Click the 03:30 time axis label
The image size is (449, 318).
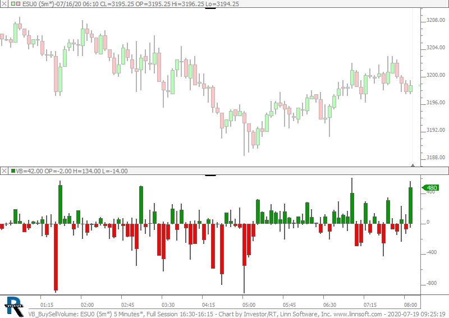pyautogui.click(x=168, y=305)
